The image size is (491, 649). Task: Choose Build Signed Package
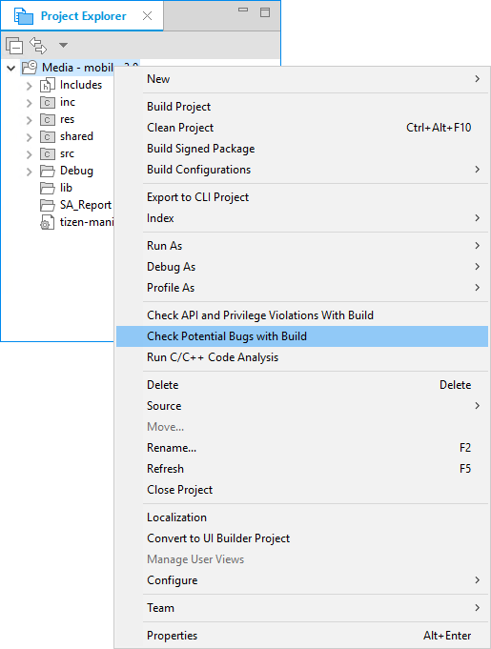[302, 149]
